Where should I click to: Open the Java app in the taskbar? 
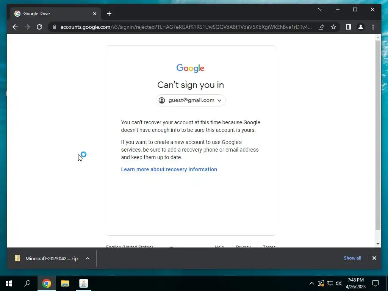click(84, 283)
